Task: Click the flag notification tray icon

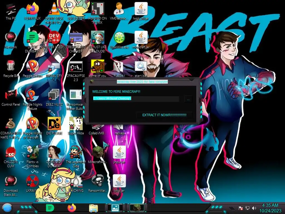Action: point(241,208)
